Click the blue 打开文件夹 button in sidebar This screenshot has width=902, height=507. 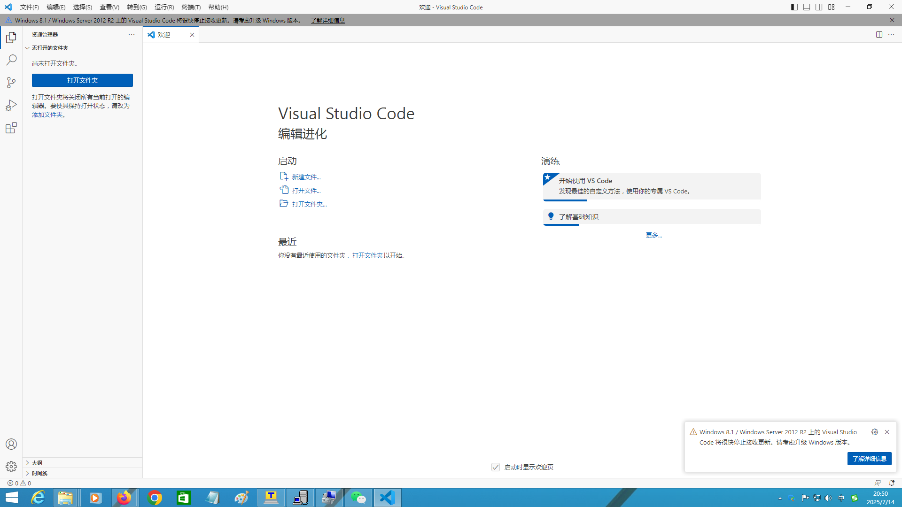point(82,80)
